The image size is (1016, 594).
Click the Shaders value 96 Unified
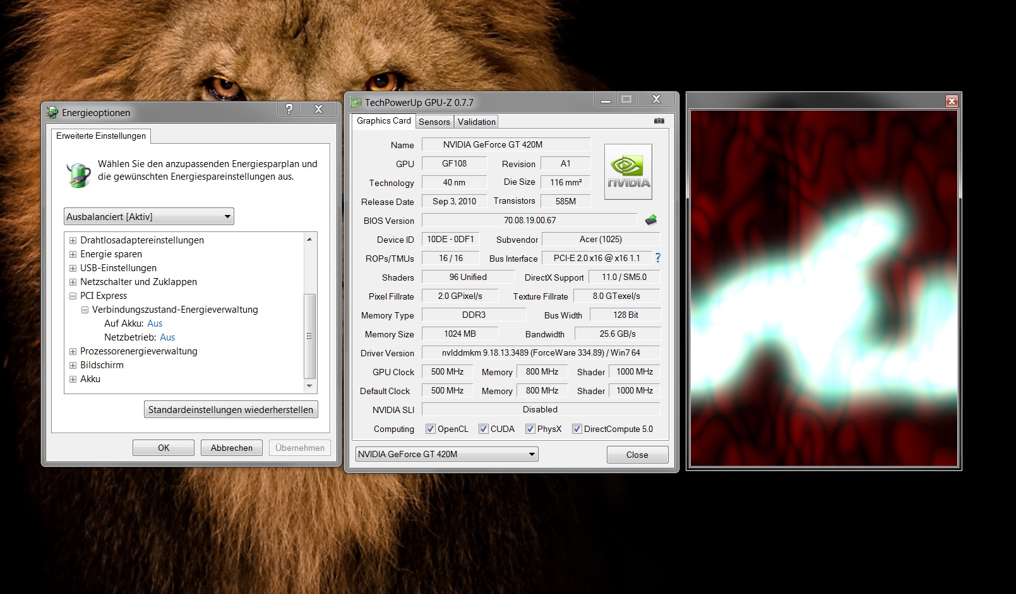coord(468,277)
